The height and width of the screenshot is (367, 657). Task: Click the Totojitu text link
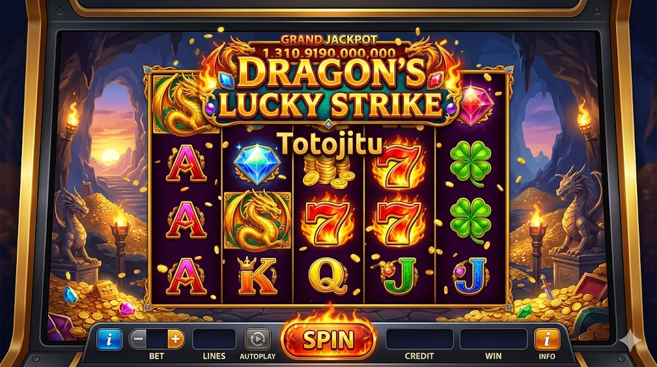(330, 144)
